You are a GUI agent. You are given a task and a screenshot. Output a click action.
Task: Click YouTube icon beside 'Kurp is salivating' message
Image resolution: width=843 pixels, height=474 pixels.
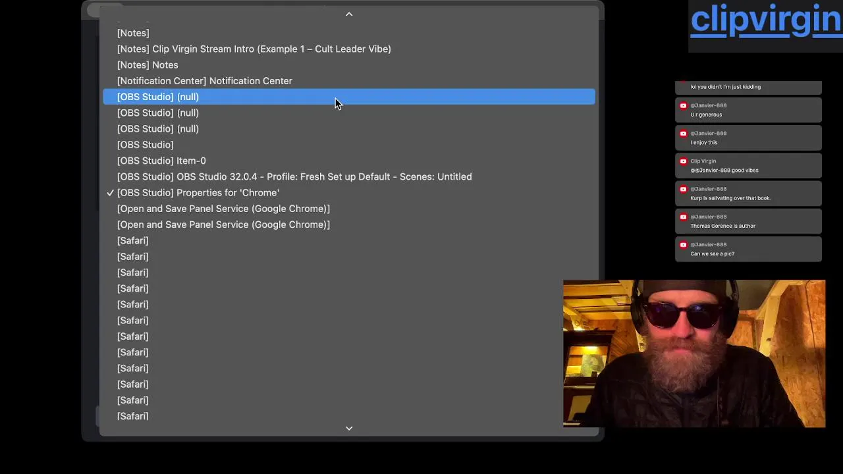tap(683, 189)
